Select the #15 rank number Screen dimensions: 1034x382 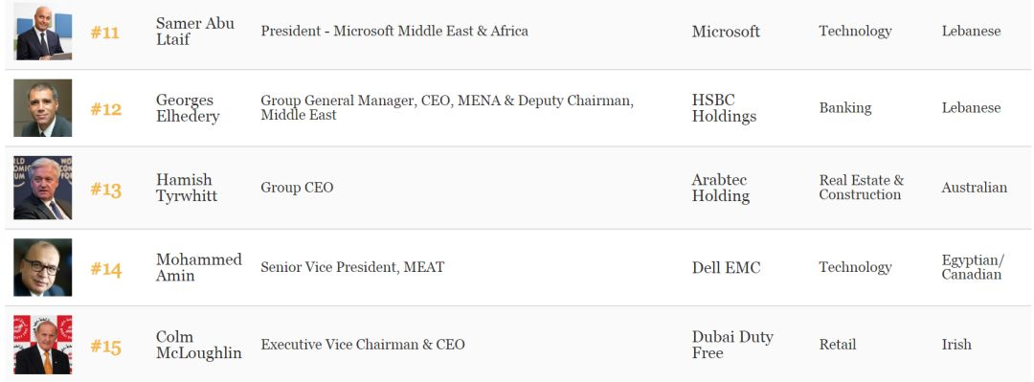point(106,347)
